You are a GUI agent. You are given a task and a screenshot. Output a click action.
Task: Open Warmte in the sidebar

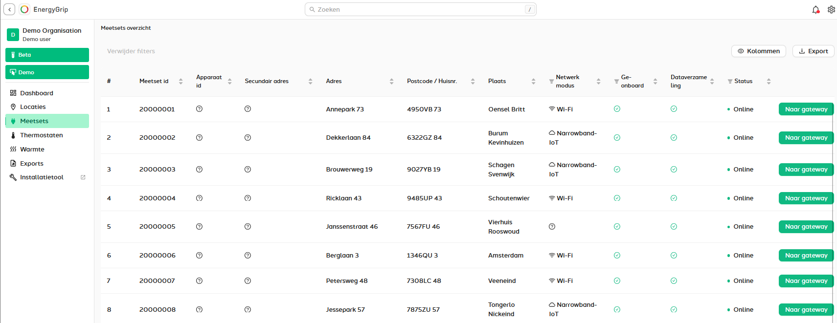click(x=47, y=149)
